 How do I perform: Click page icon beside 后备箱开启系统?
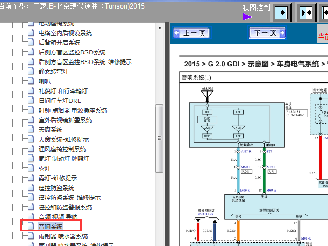[31, 42]
